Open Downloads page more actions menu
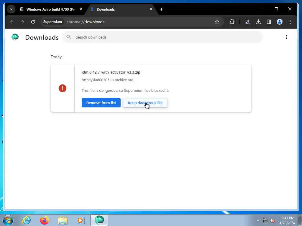Image resolution: width=302 pixels, height=226 pixels. pos(287,37)
